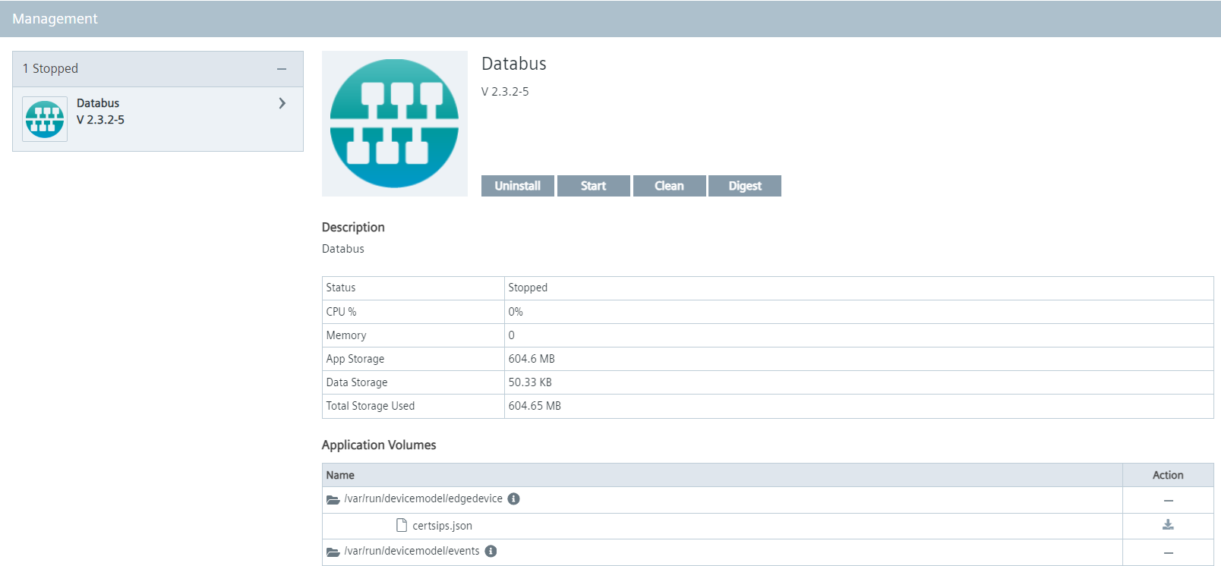Click the Digest button
Screen dimensions: 1221x566
click(x=745, y=186)
